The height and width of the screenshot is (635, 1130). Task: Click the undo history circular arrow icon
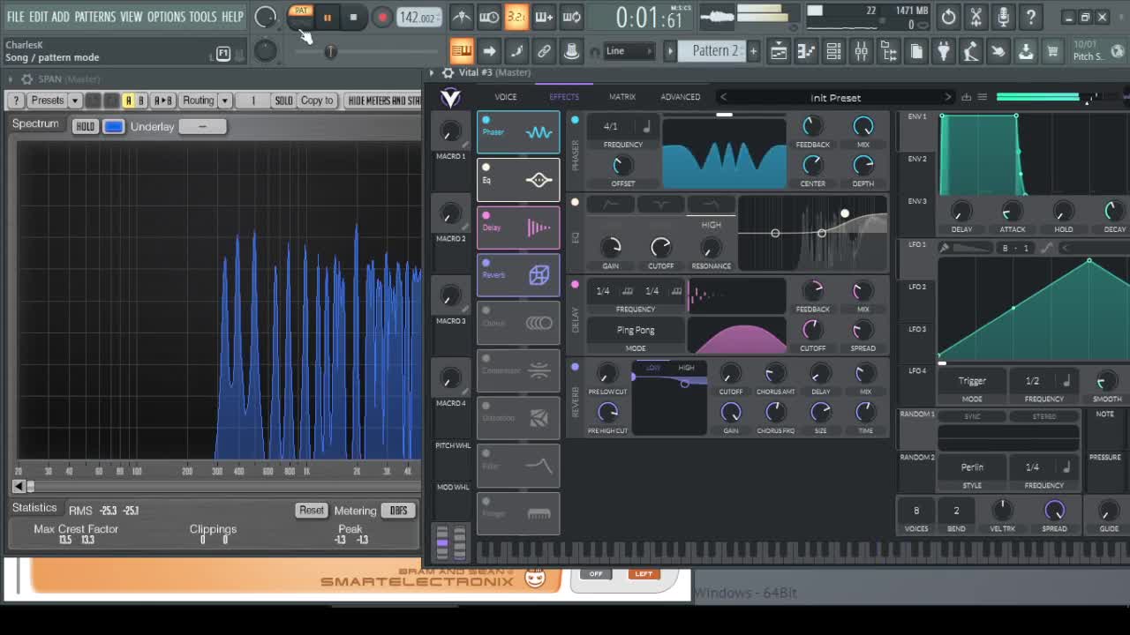[948, 17]
